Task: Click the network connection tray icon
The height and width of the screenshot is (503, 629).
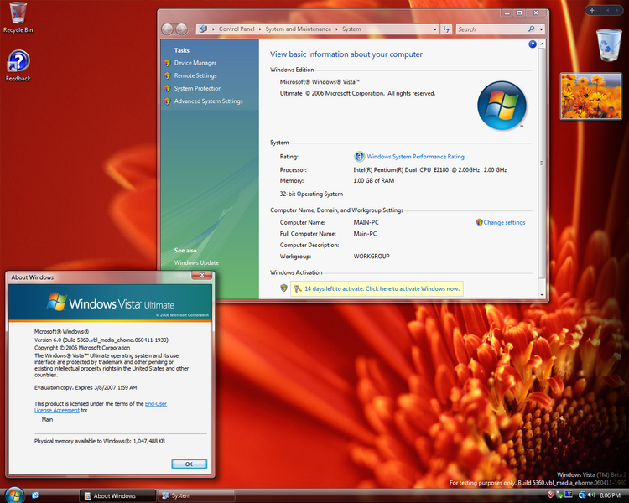Action: (x=582, y=495)
